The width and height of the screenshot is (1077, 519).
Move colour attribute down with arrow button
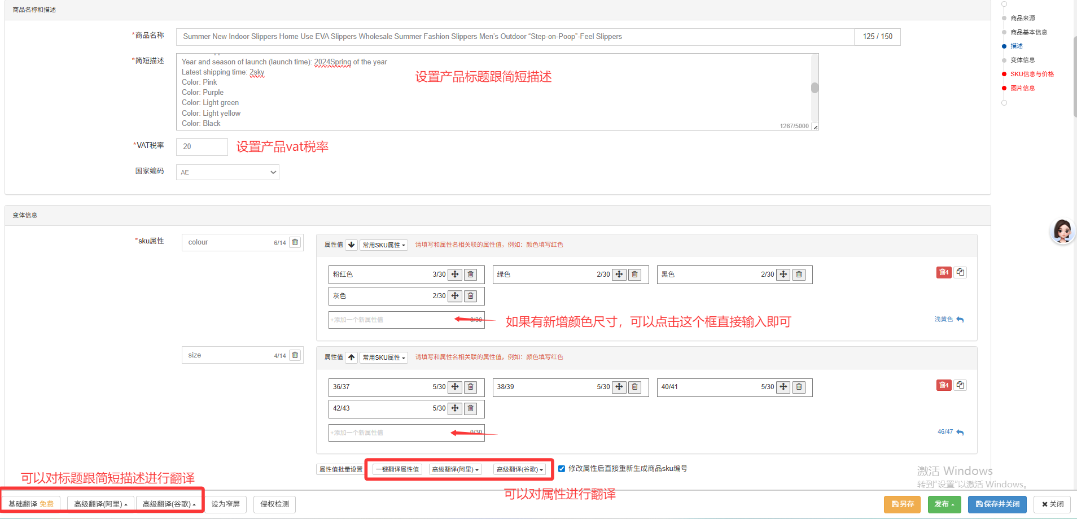pyautogui.click(x=351, y=245)
